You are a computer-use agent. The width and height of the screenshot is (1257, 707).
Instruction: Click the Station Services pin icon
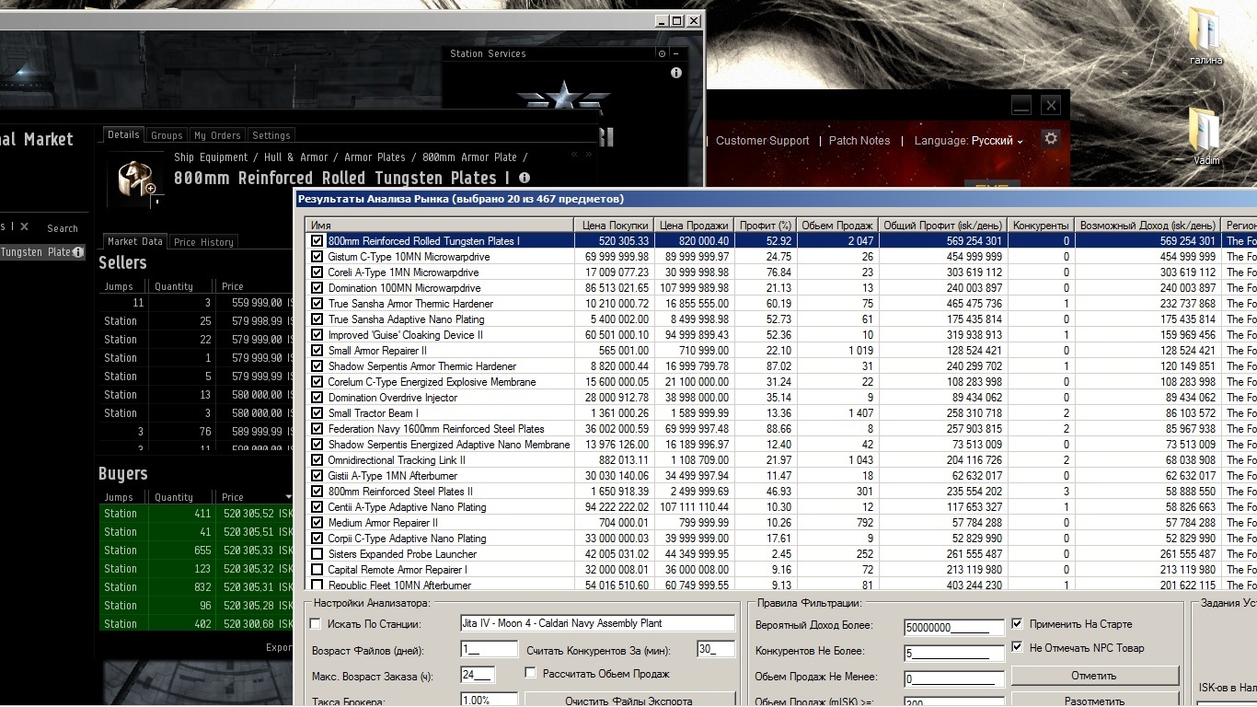(662, 53)
